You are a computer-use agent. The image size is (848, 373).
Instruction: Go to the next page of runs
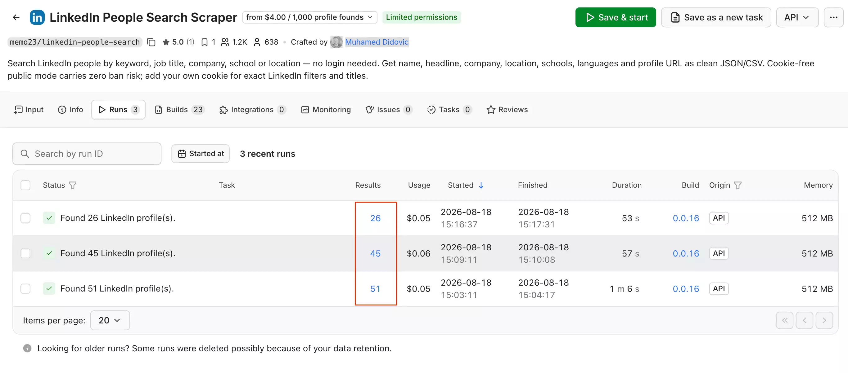tap(824, 320)
